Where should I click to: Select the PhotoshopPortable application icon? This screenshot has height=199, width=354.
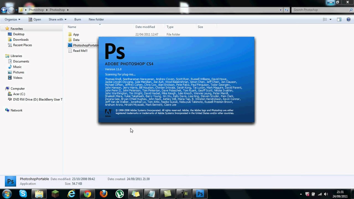click(70, 45)
